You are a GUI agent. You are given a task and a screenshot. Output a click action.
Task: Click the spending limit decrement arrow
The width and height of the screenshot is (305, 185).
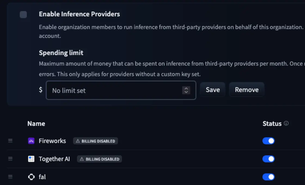click(186, 92)
